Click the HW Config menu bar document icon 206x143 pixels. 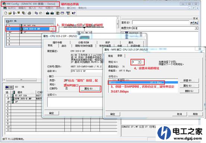coord(5,8)
